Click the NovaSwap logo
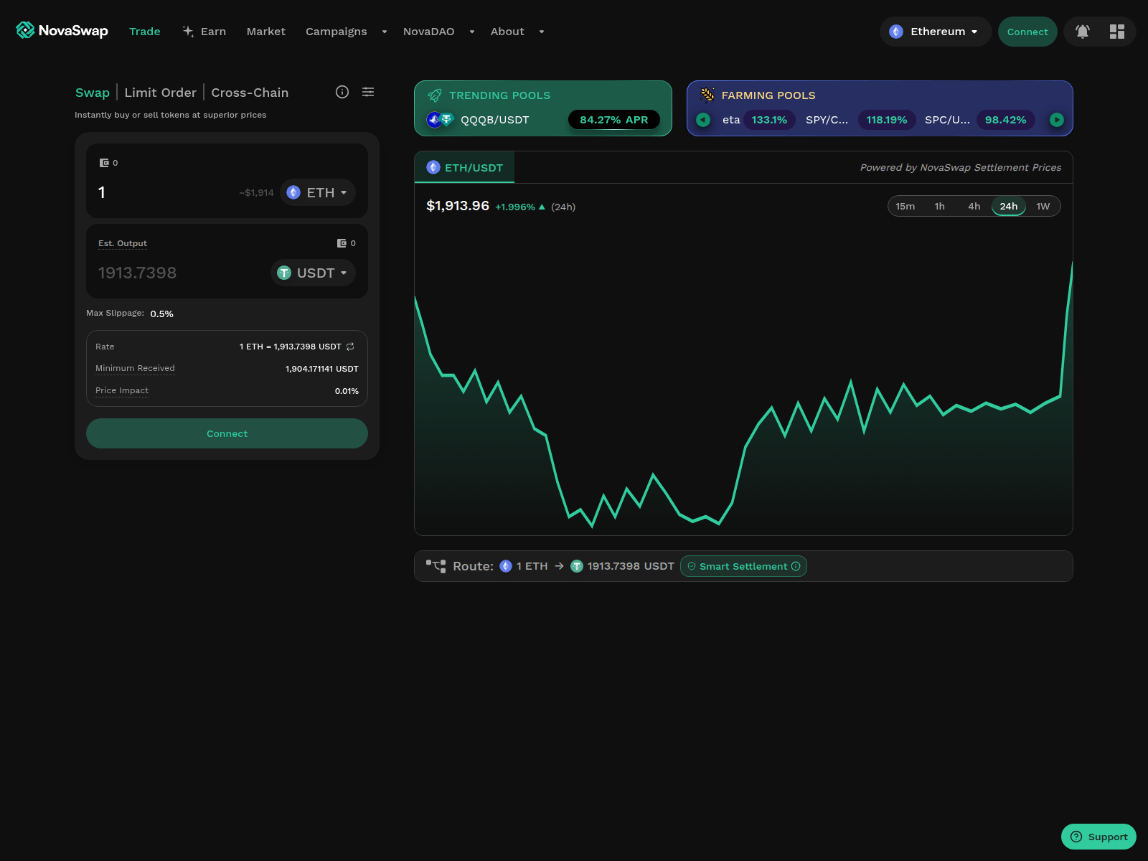Viewport: 1148px width, 861px height. [62, 31]
